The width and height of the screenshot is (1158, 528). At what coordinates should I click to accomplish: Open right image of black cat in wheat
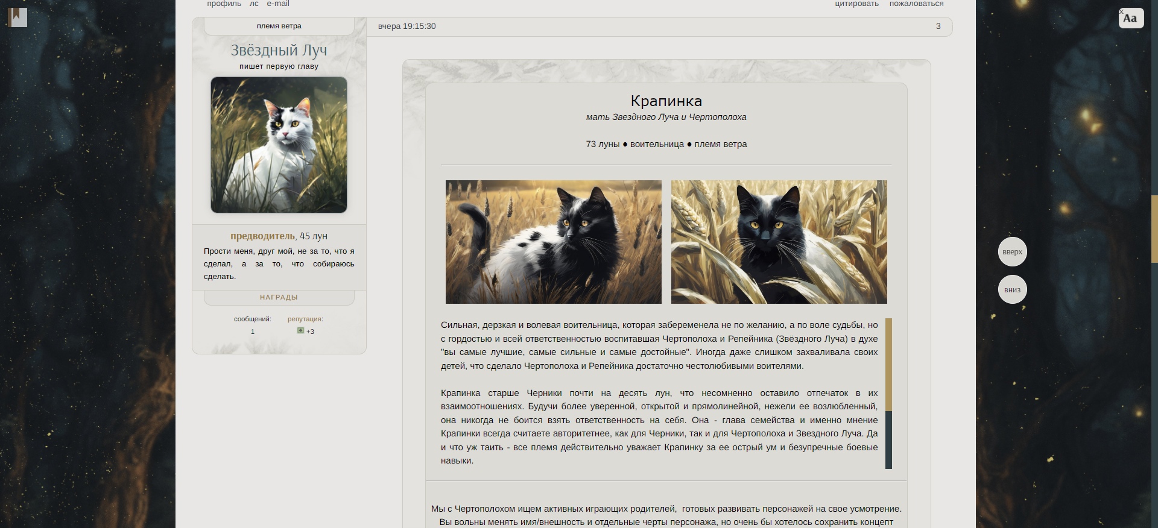[779, 242]
